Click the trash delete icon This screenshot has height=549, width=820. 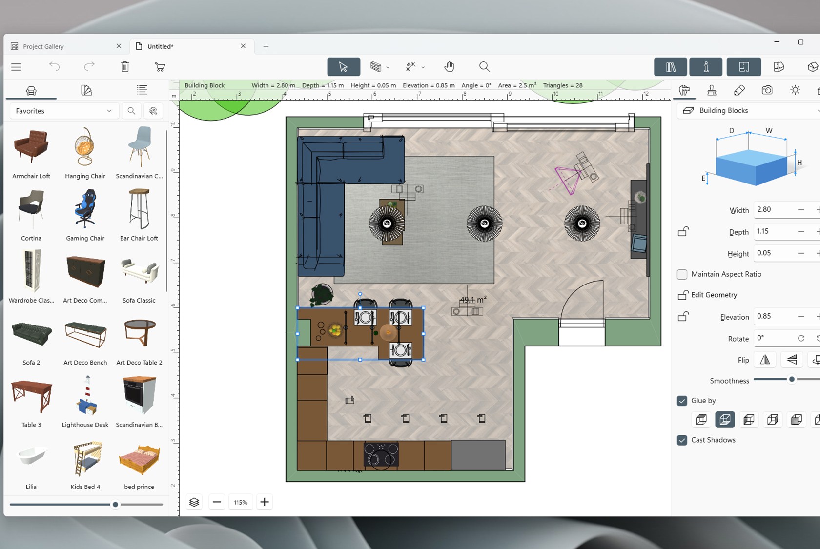pyautogui.click(x=125, y=67)
